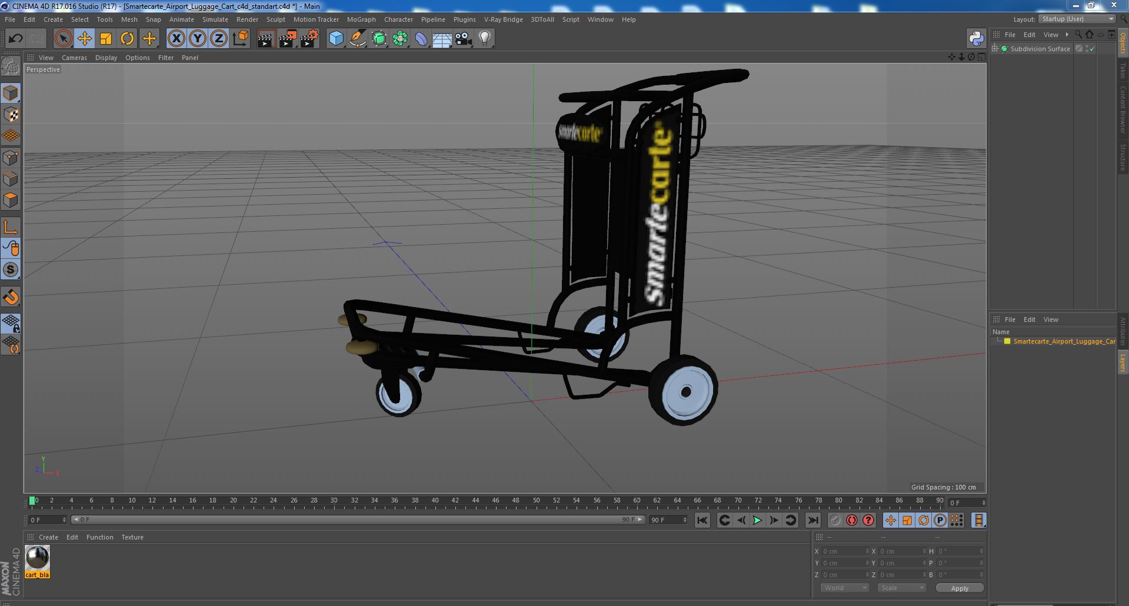Open the Mesh menu
Screen dimensions: 1129x606
129,19
